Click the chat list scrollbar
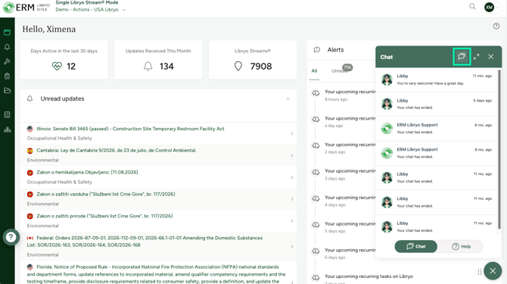The image size is (507, 284). pyautogui.click(x=499, y=148)
